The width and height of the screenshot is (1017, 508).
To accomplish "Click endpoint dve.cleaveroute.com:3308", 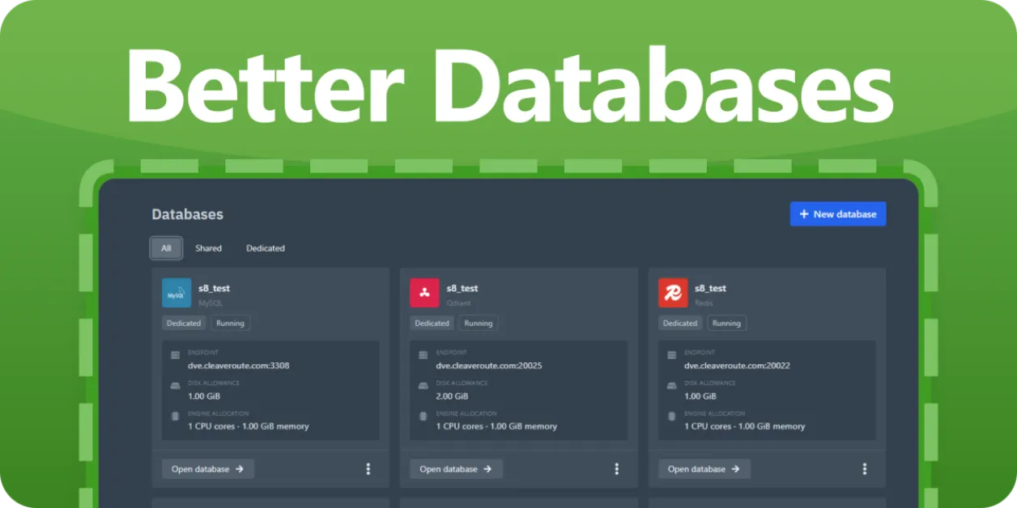I will coord(239,366).
